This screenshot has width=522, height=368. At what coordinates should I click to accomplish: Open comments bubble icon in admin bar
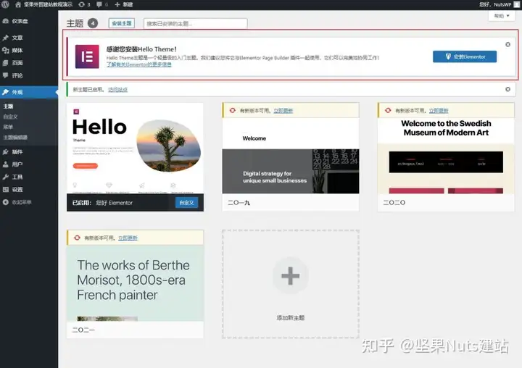pyautogui.click(x=99, y=4)
